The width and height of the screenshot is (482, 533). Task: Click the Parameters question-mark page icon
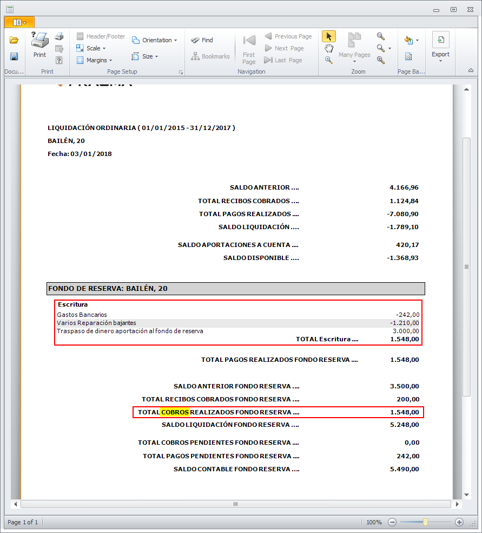point(59,60)
